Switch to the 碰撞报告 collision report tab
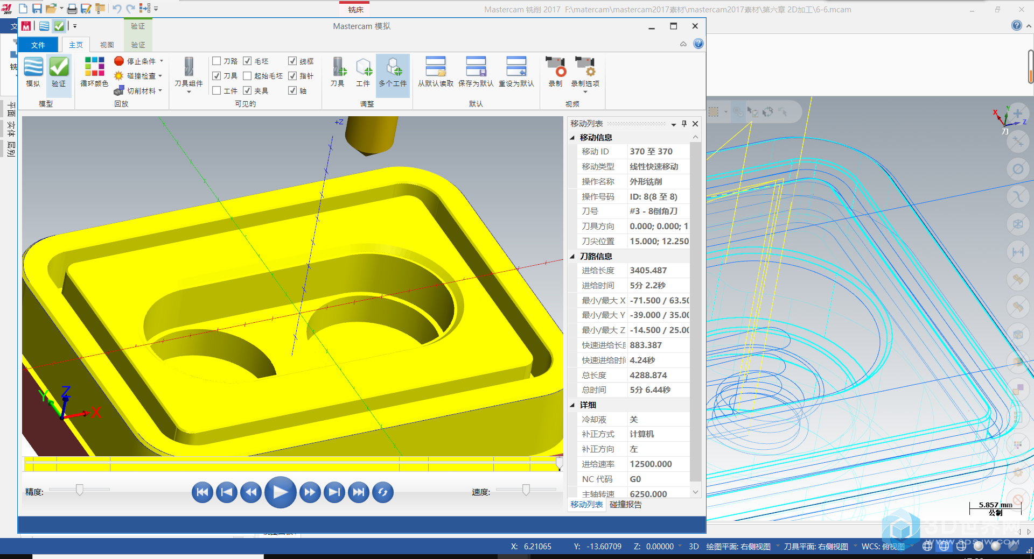The height and width of the screenshot is (559, 1034). [x=626, y=505]
